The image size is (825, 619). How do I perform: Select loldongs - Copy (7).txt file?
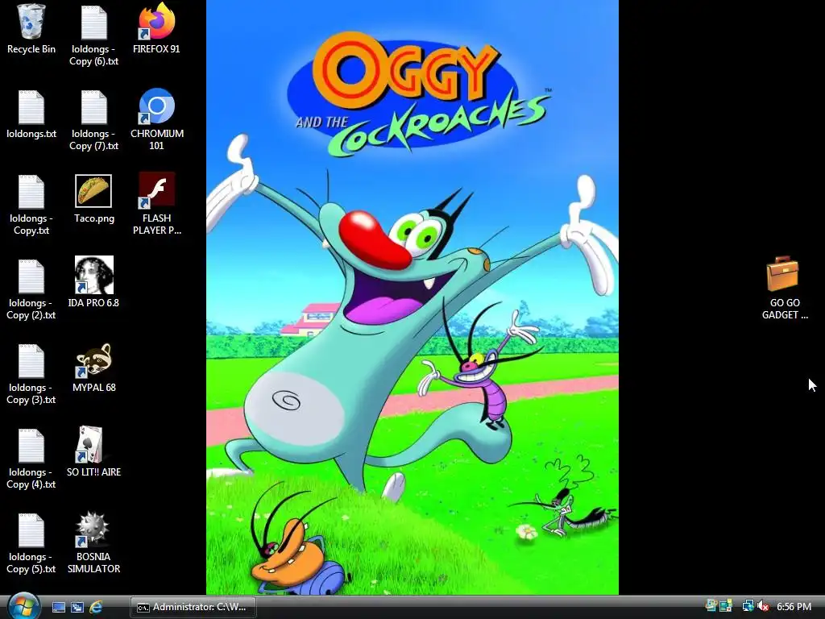click(93, 119)
